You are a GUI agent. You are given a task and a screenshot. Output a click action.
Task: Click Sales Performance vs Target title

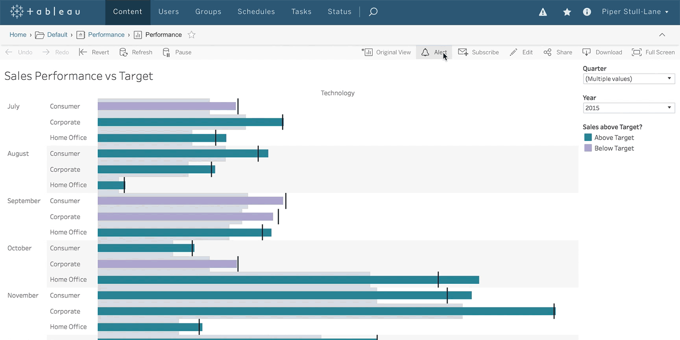tap(79, 76)
